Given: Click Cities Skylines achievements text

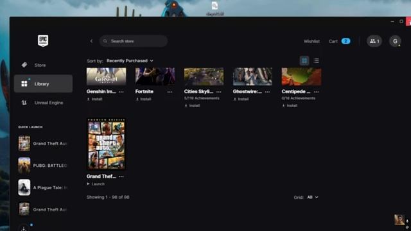Looking at the screenshot, I should [202, 98].
